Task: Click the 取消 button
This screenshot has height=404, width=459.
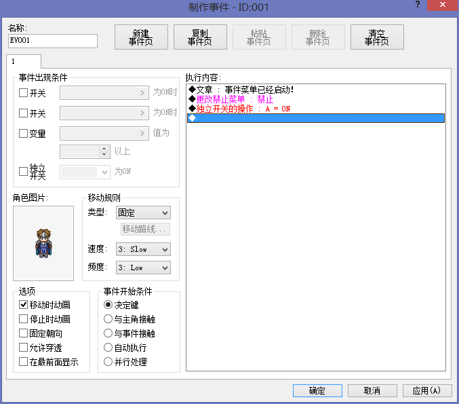Action: (x=372, y=391)
